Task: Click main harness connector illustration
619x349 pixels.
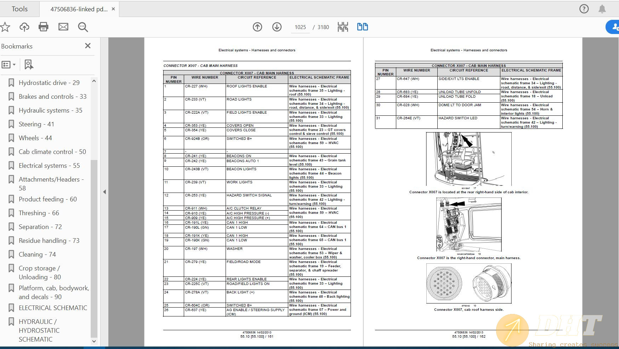Action: [x=469, y=224]
